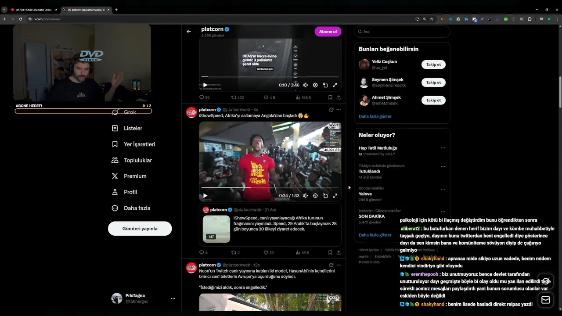562x316 pixels.
Task: Open Grok icon on the Neon Twitch post
Action: pos(331,265)
